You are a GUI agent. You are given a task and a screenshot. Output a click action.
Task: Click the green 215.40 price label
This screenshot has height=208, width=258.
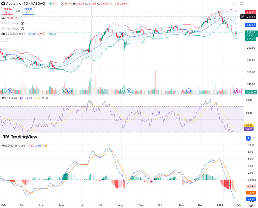pos(251,39)
